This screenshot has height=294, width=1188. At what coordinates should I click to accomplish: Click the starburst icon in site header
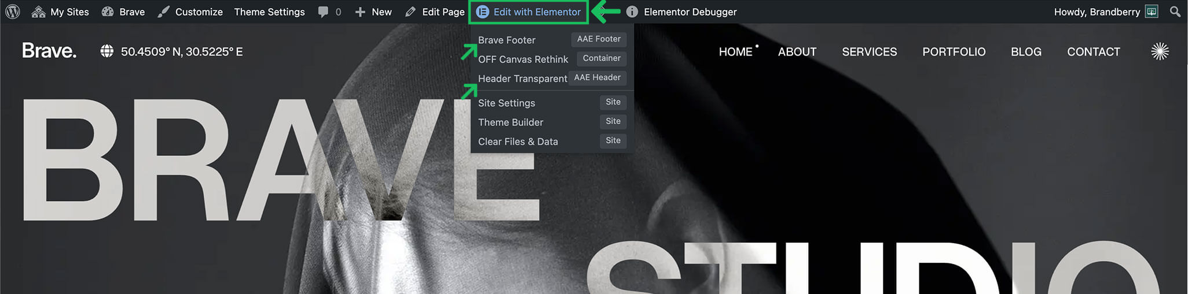[x=1160, y=51]
